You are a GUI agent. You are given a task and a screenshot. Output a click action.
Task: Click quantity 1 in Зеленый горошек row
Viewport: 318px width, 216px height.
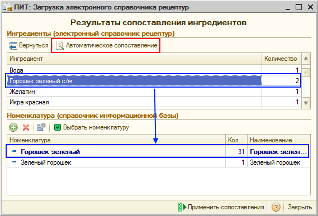coord(236,162)
